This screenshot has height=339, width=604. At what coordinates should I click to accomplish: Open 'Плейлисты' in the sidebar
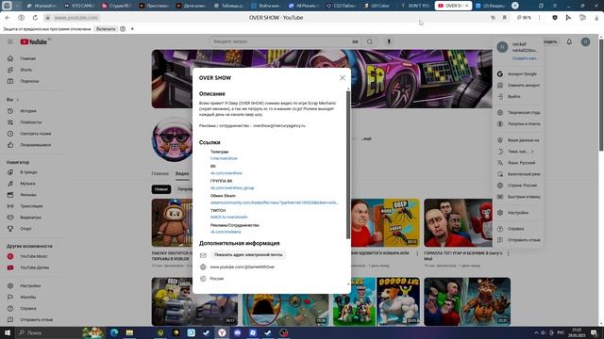click(31, 122)
